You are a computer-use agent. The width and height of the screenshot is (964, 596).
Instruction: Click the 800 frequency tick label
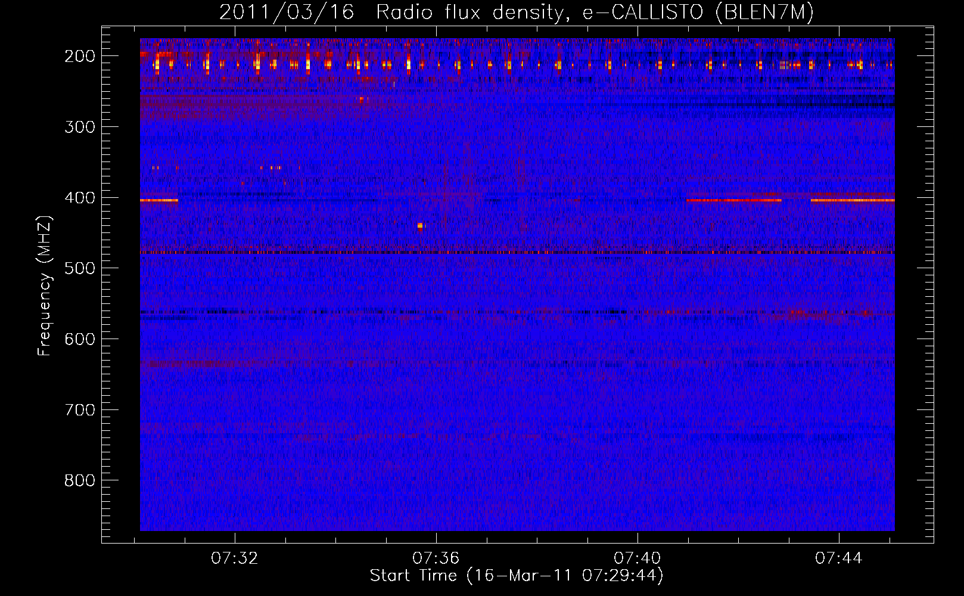click(x=80, y=480)
